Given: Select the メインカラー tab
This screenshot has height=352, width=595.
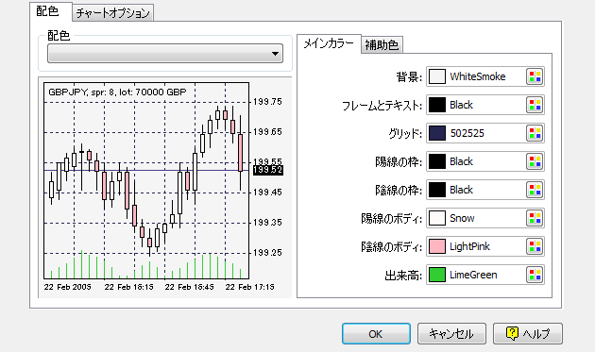Looking at the screenshot, I should [x=329, y=44].
